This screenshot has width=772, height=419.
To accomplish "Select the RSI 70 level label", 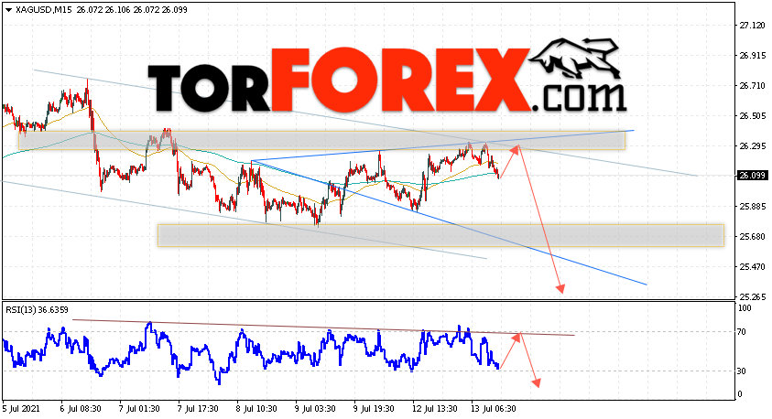I will (x=742, y=332).
